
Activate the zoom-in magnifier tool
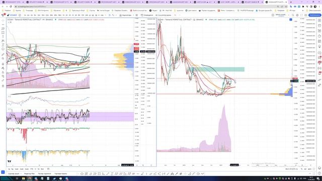3,58
